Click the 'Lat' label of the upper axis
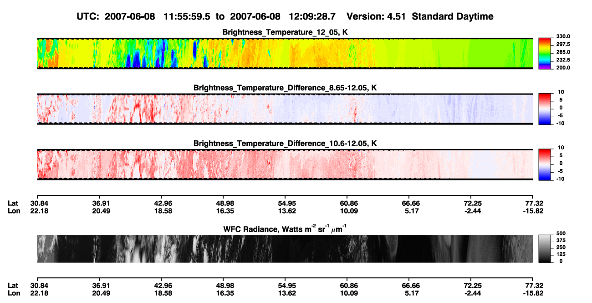The image size is (592, 303). click(13, 203)
